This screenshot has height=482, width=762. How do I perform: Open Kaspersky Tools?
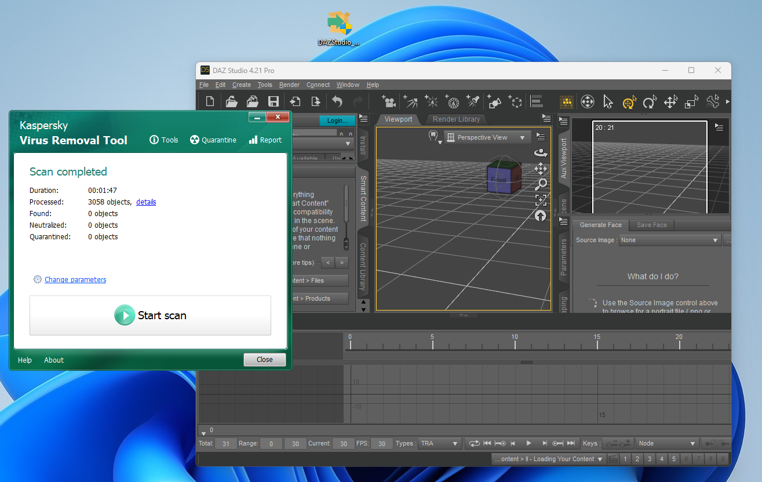164,140
